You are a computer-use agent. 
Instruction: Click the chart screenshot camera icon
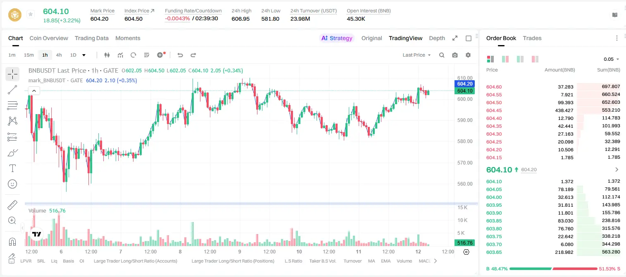[x=455, y=55]
